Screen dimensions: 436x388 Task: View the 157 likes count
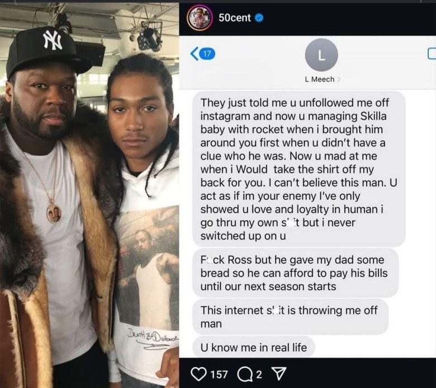[219, 375]
